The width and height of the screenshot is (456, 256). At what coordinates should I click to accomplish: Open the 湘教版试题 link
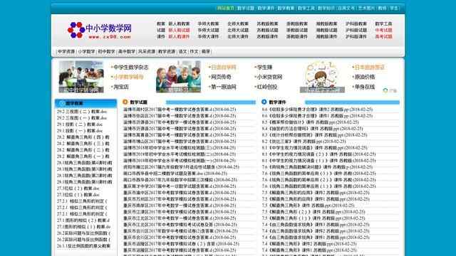point(326,30)
